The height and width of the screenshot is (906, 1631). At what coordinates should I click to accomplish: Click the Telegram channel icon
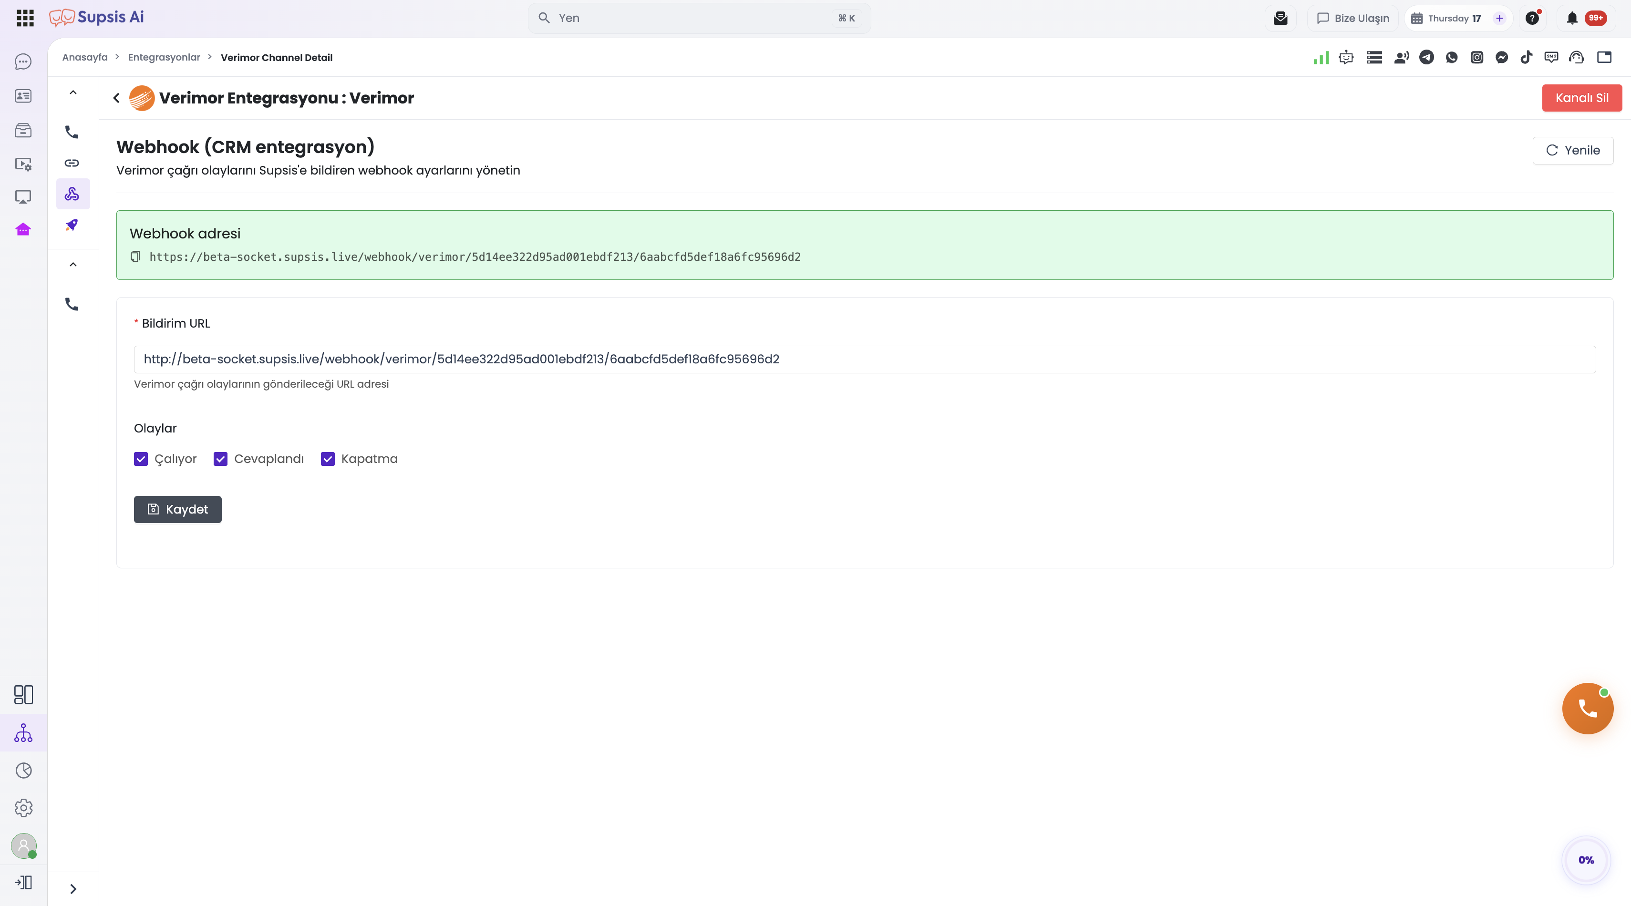[1426, 58]
